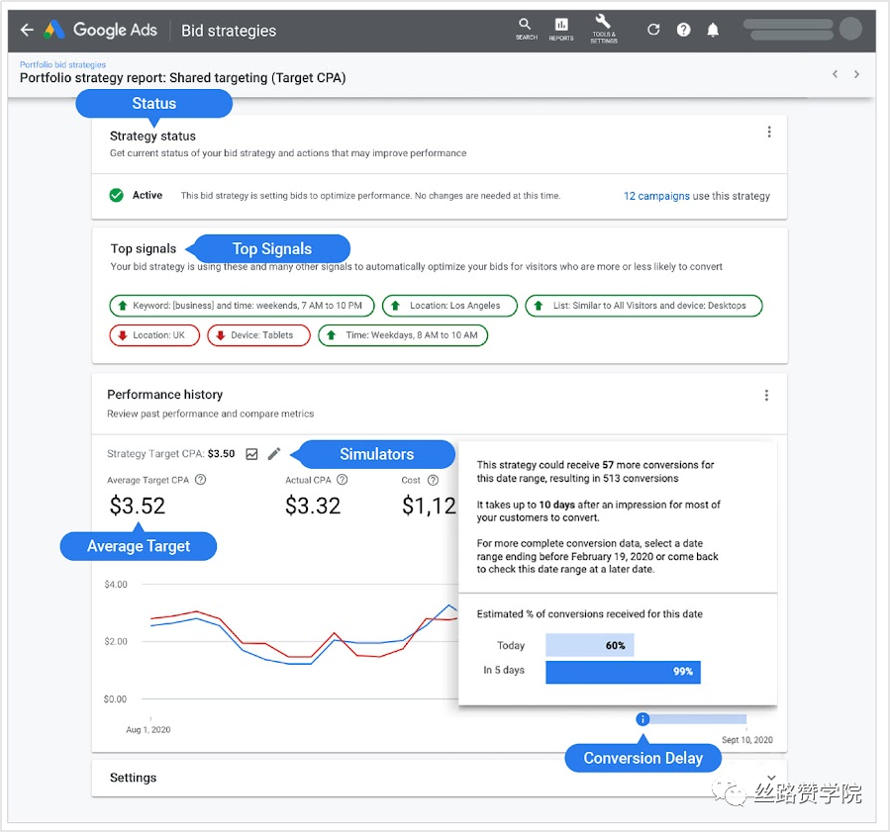The width and height of the screenshot is (890, 832).
Task: Open the Target CPA simulator chart icon
Action: pyautogui.click(x=250, y=453)
